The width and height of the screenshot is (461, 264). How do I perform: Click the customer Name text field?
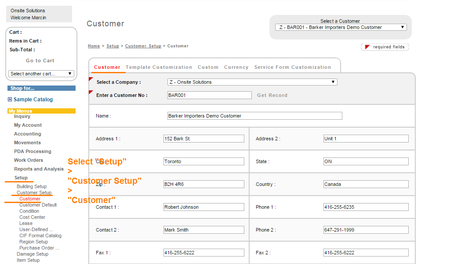[x=254, y=116]
